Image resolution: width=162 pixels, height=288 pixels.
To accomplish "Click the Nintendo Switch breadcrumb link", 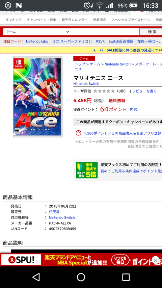I will 117,64.
